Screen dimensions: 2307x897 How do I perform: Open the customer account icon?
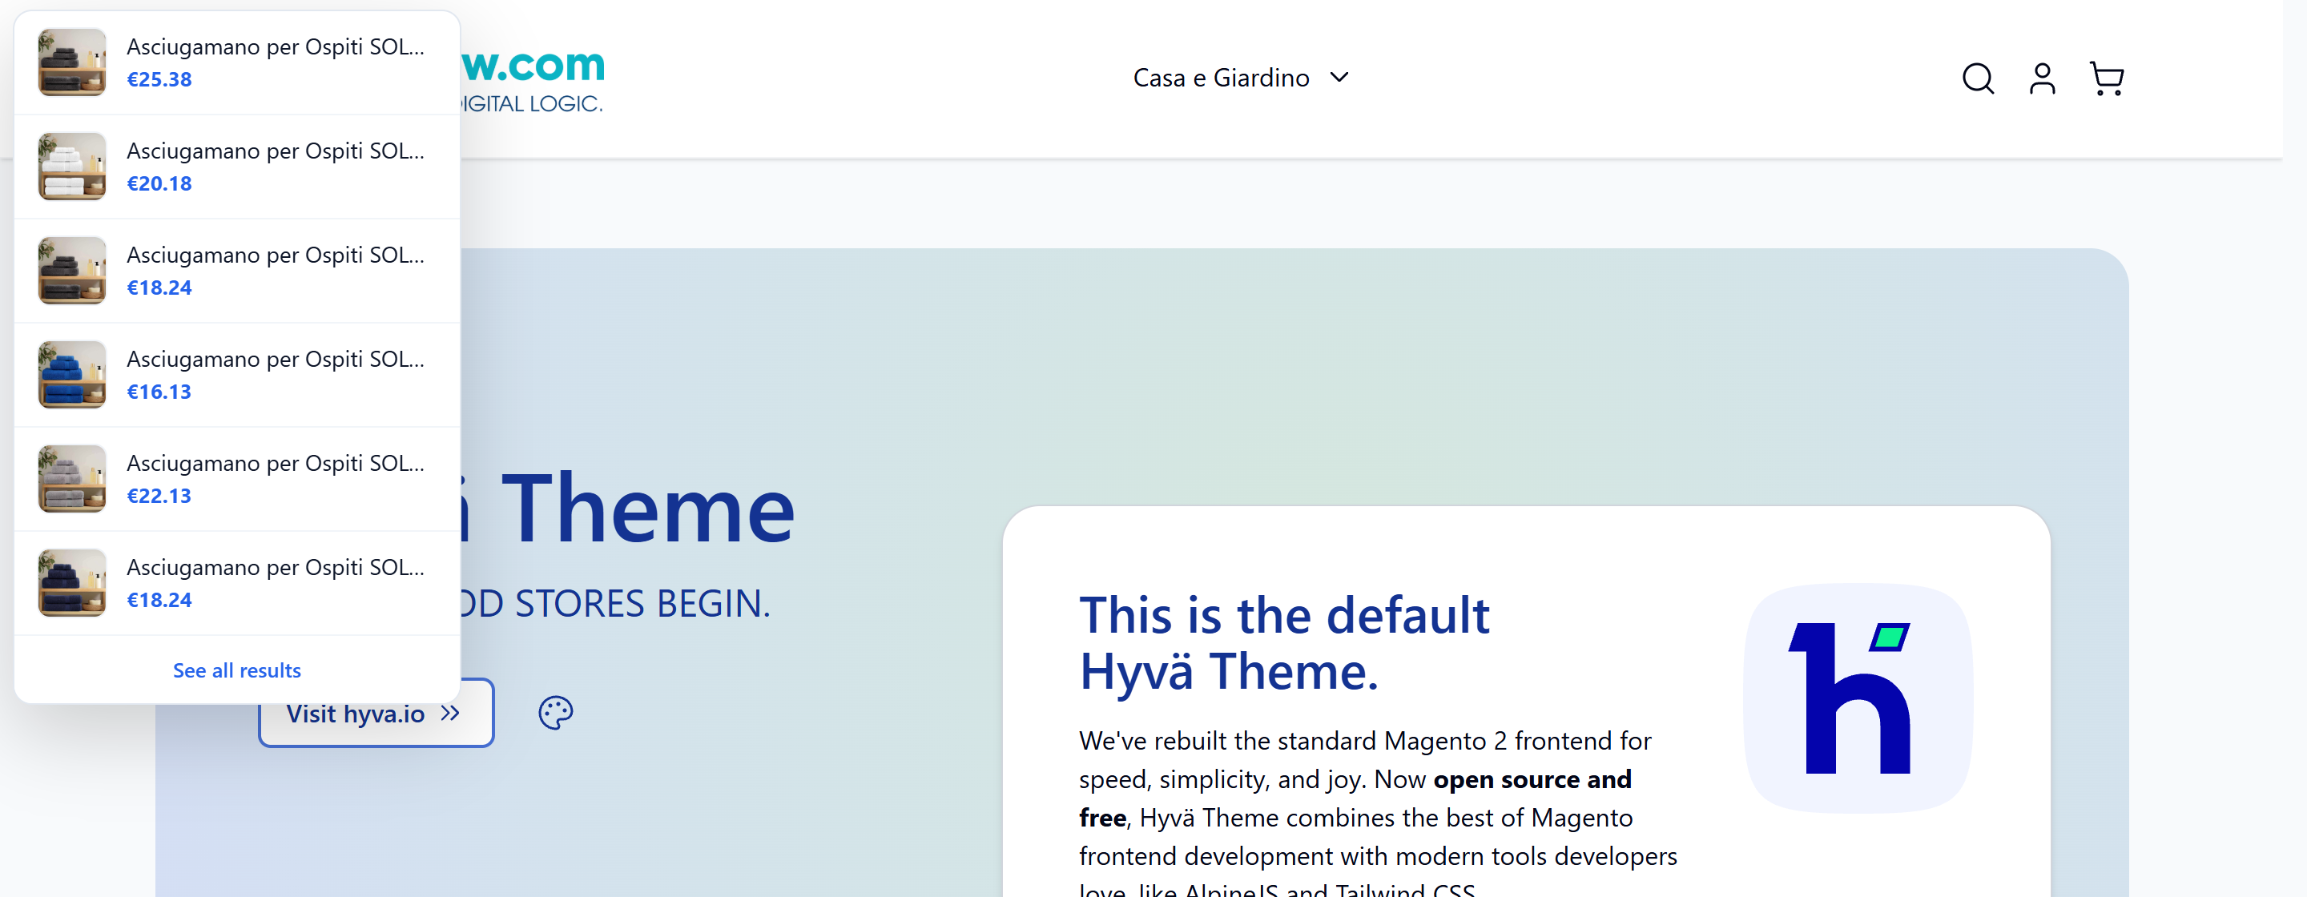(x=2042, y=78)
